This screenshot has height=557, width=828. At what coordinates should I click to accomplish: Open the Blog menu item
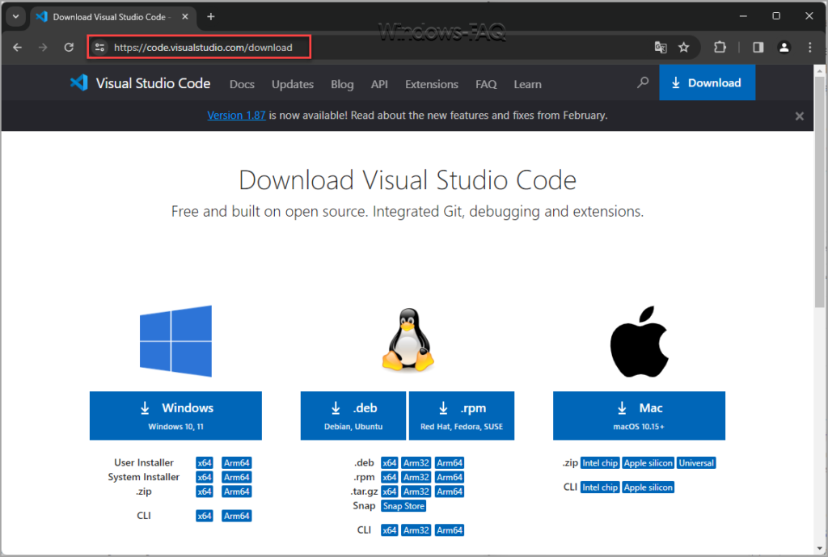(x=342, y=84)
